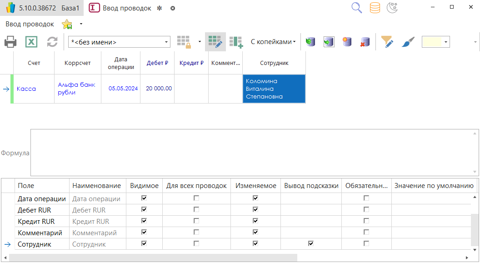Click the add column table icon
Screen dimensions: 480x277
click(236, 42)
